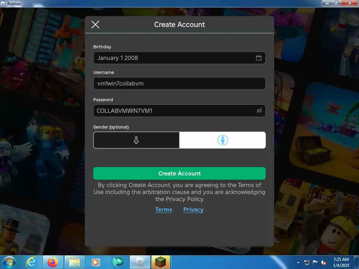359x269 pixels.
Task: Open the birthday calendar picker icon
Action: coord(258,58)
